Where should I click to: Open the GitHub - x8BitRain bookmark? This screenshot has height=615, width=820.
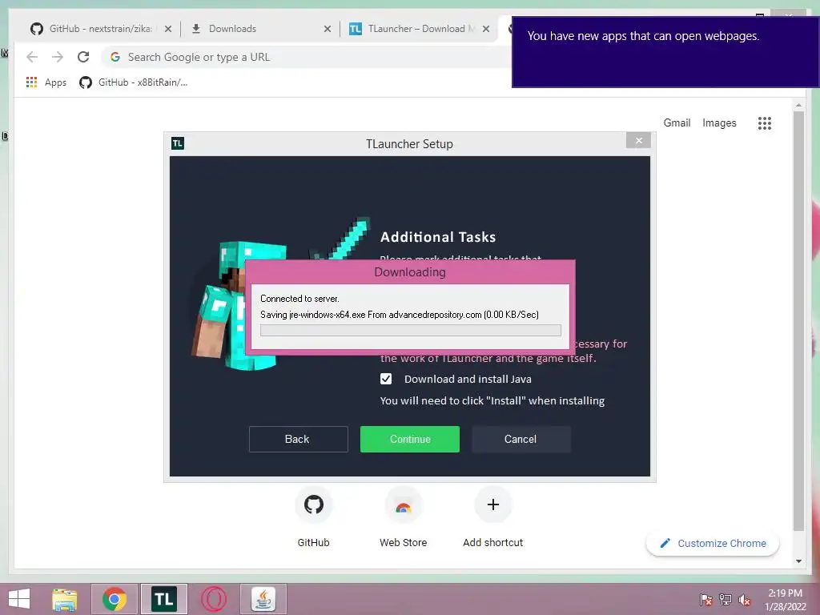point(134,82)
